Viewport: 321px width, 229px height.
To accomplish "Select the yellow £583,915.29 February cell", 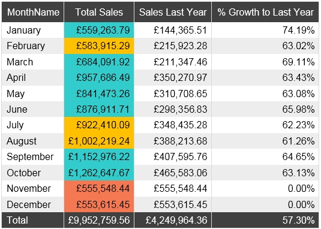I will (99, 46).
